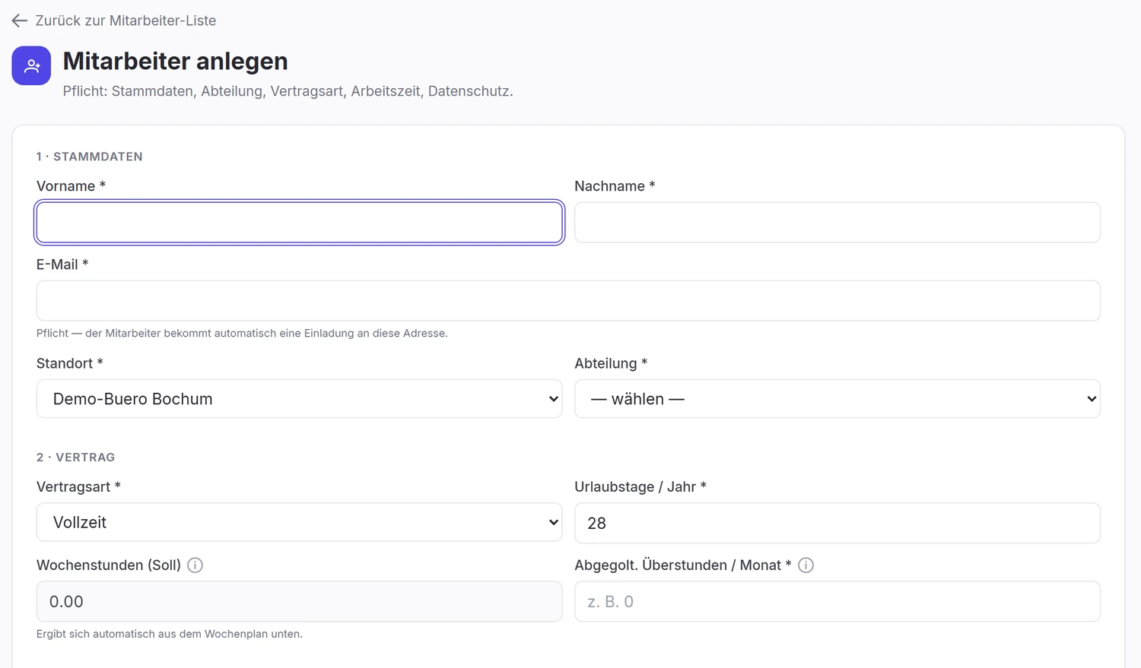
Task: Click the E-Mail invitation hint text
Action: click(242, 333)
